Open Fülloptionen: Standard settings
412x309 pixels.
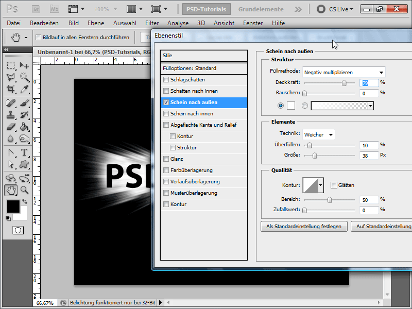click(x=204, y=68)
